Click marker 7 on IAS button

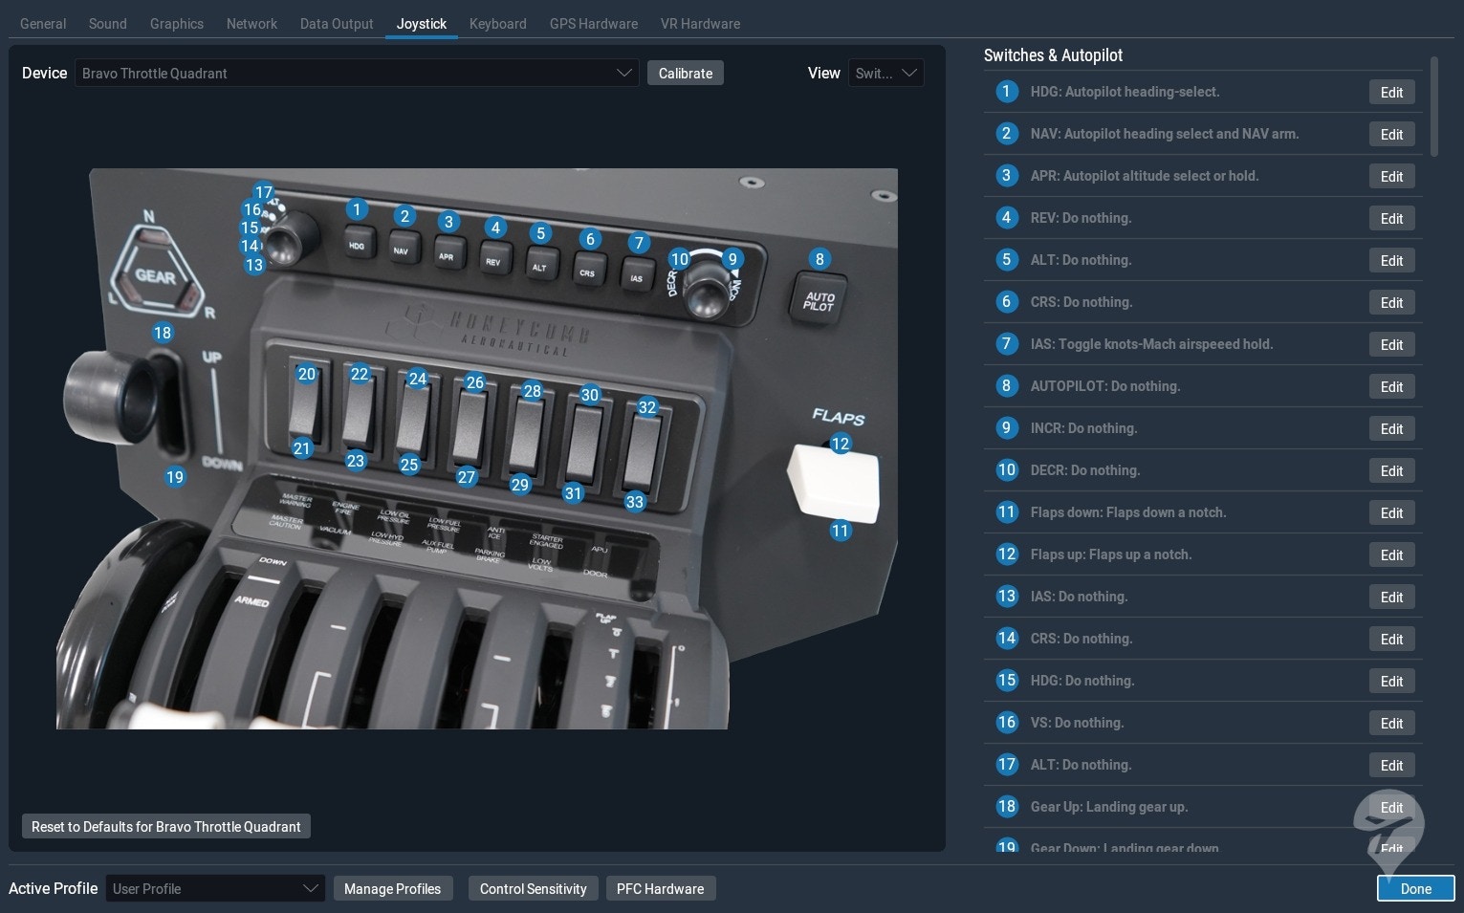[x=639, y=243]
